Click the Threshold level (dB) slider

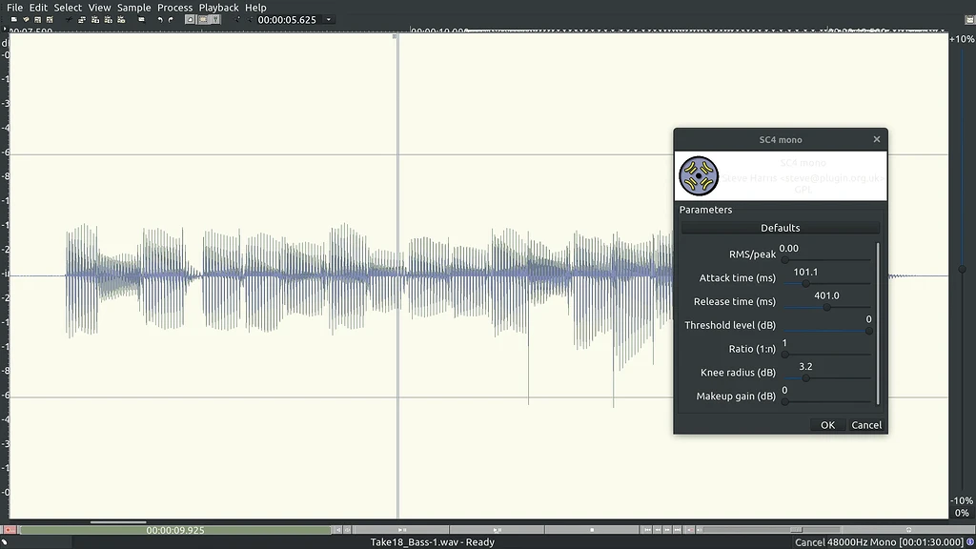(x=826, y=331)
